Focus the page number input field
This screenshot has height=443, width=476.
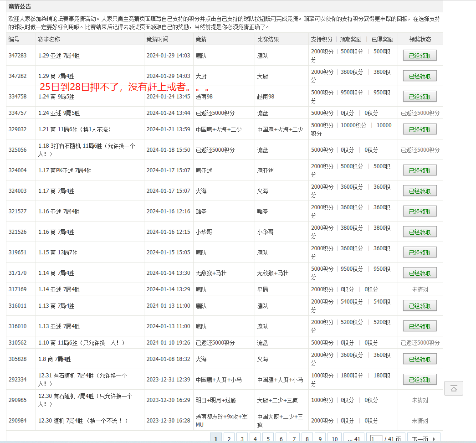coord(376,438)
